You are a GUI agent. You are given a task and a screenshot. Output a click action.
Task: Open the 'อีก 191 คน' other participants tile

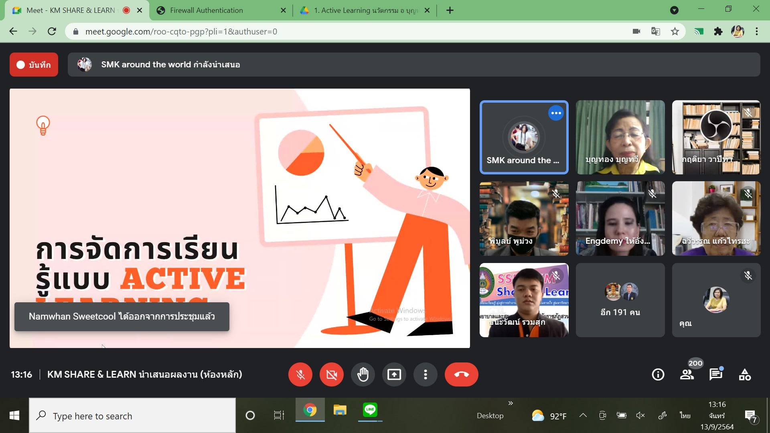[x=620, y=300]
